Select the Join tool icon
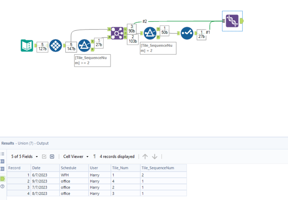288x200 pixels. (117, 33)
